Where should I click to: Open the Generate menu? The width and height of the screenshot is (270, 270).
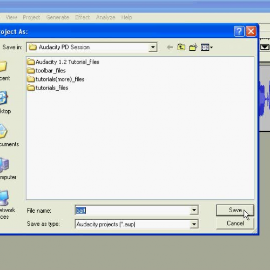[x=58, y=17]
